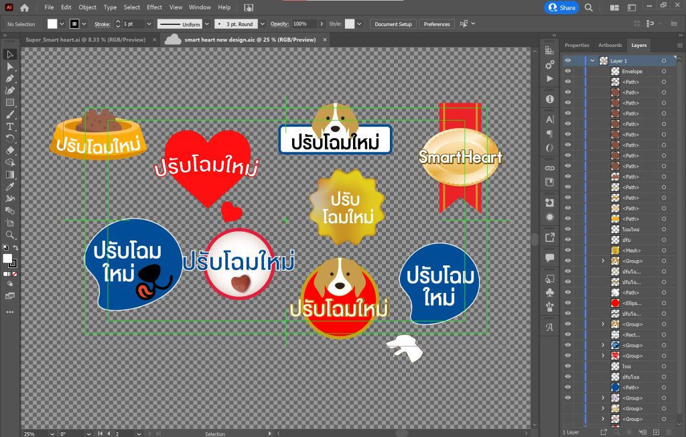Toggle visibility of the <Rect... item

(568, 334)
